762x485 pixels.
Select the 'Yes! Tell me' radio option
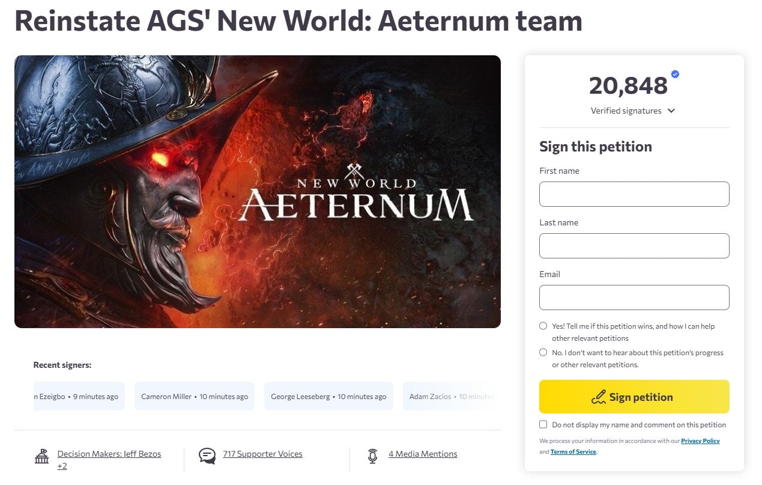(x=543, y=326)
